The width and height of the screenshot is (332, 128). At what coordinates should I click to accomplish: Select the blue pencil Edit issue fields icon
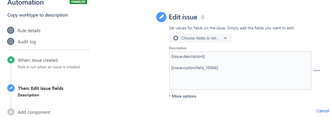(x=11, y=88)
